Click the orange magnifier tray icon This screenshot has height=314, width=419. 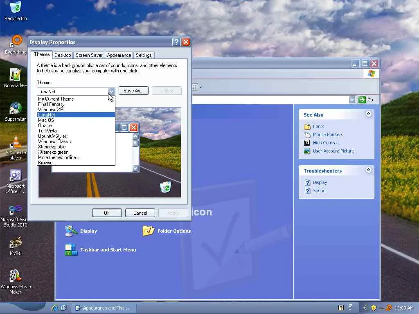(x=389, y=308)
